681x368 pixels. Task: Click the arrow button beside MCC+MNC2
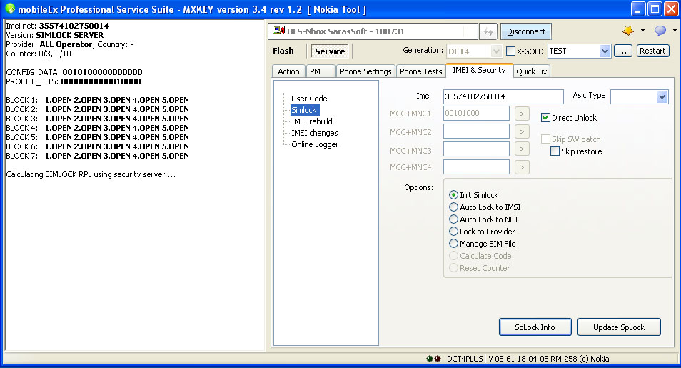point(522,131)
